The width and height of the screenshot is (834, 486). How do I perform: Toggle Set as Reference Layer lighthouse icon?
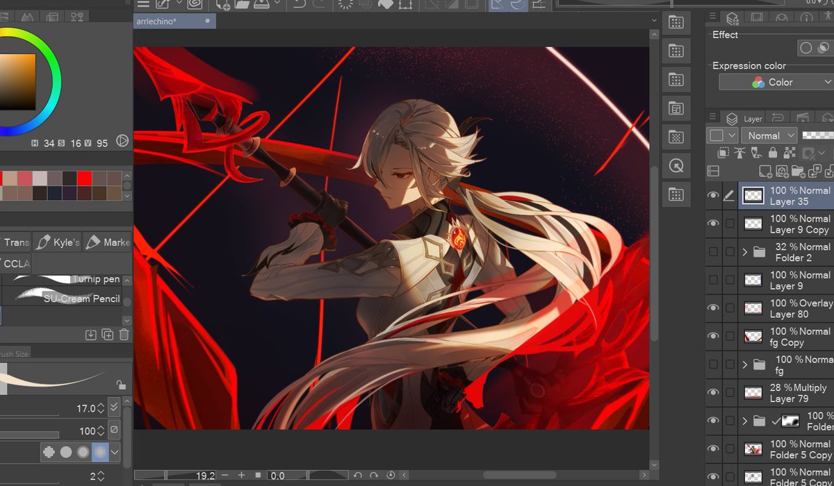pos(741,153)
